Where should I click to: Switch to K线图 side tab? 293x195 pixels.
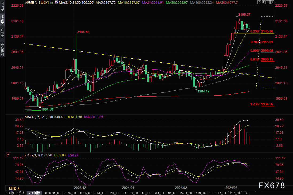2,20
